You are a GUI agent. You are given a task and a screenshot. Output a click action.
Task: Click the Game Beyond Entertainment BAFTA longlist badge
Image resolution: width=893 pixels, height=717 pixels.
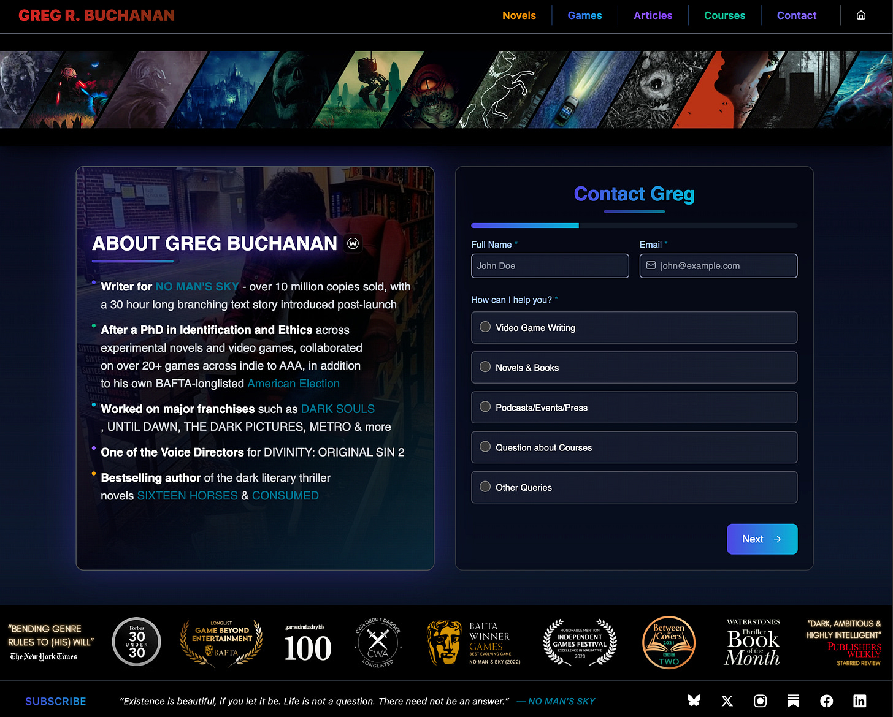tap(221, 642)
